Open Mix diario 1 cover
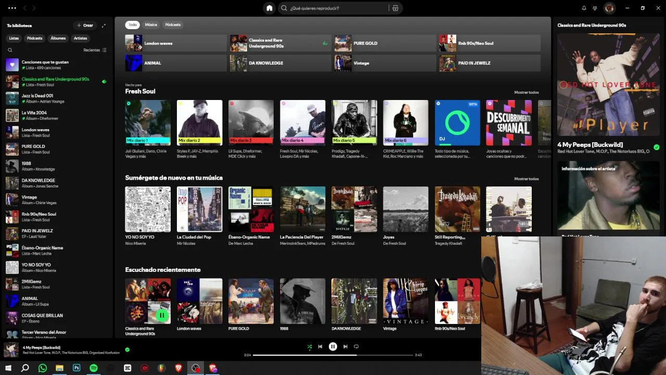 point(148,123)
